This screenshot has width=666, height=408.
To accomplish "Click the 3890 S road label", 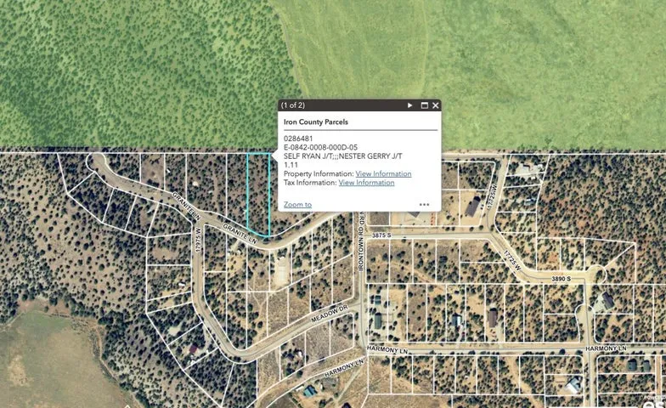I will [x=561, y=279].
